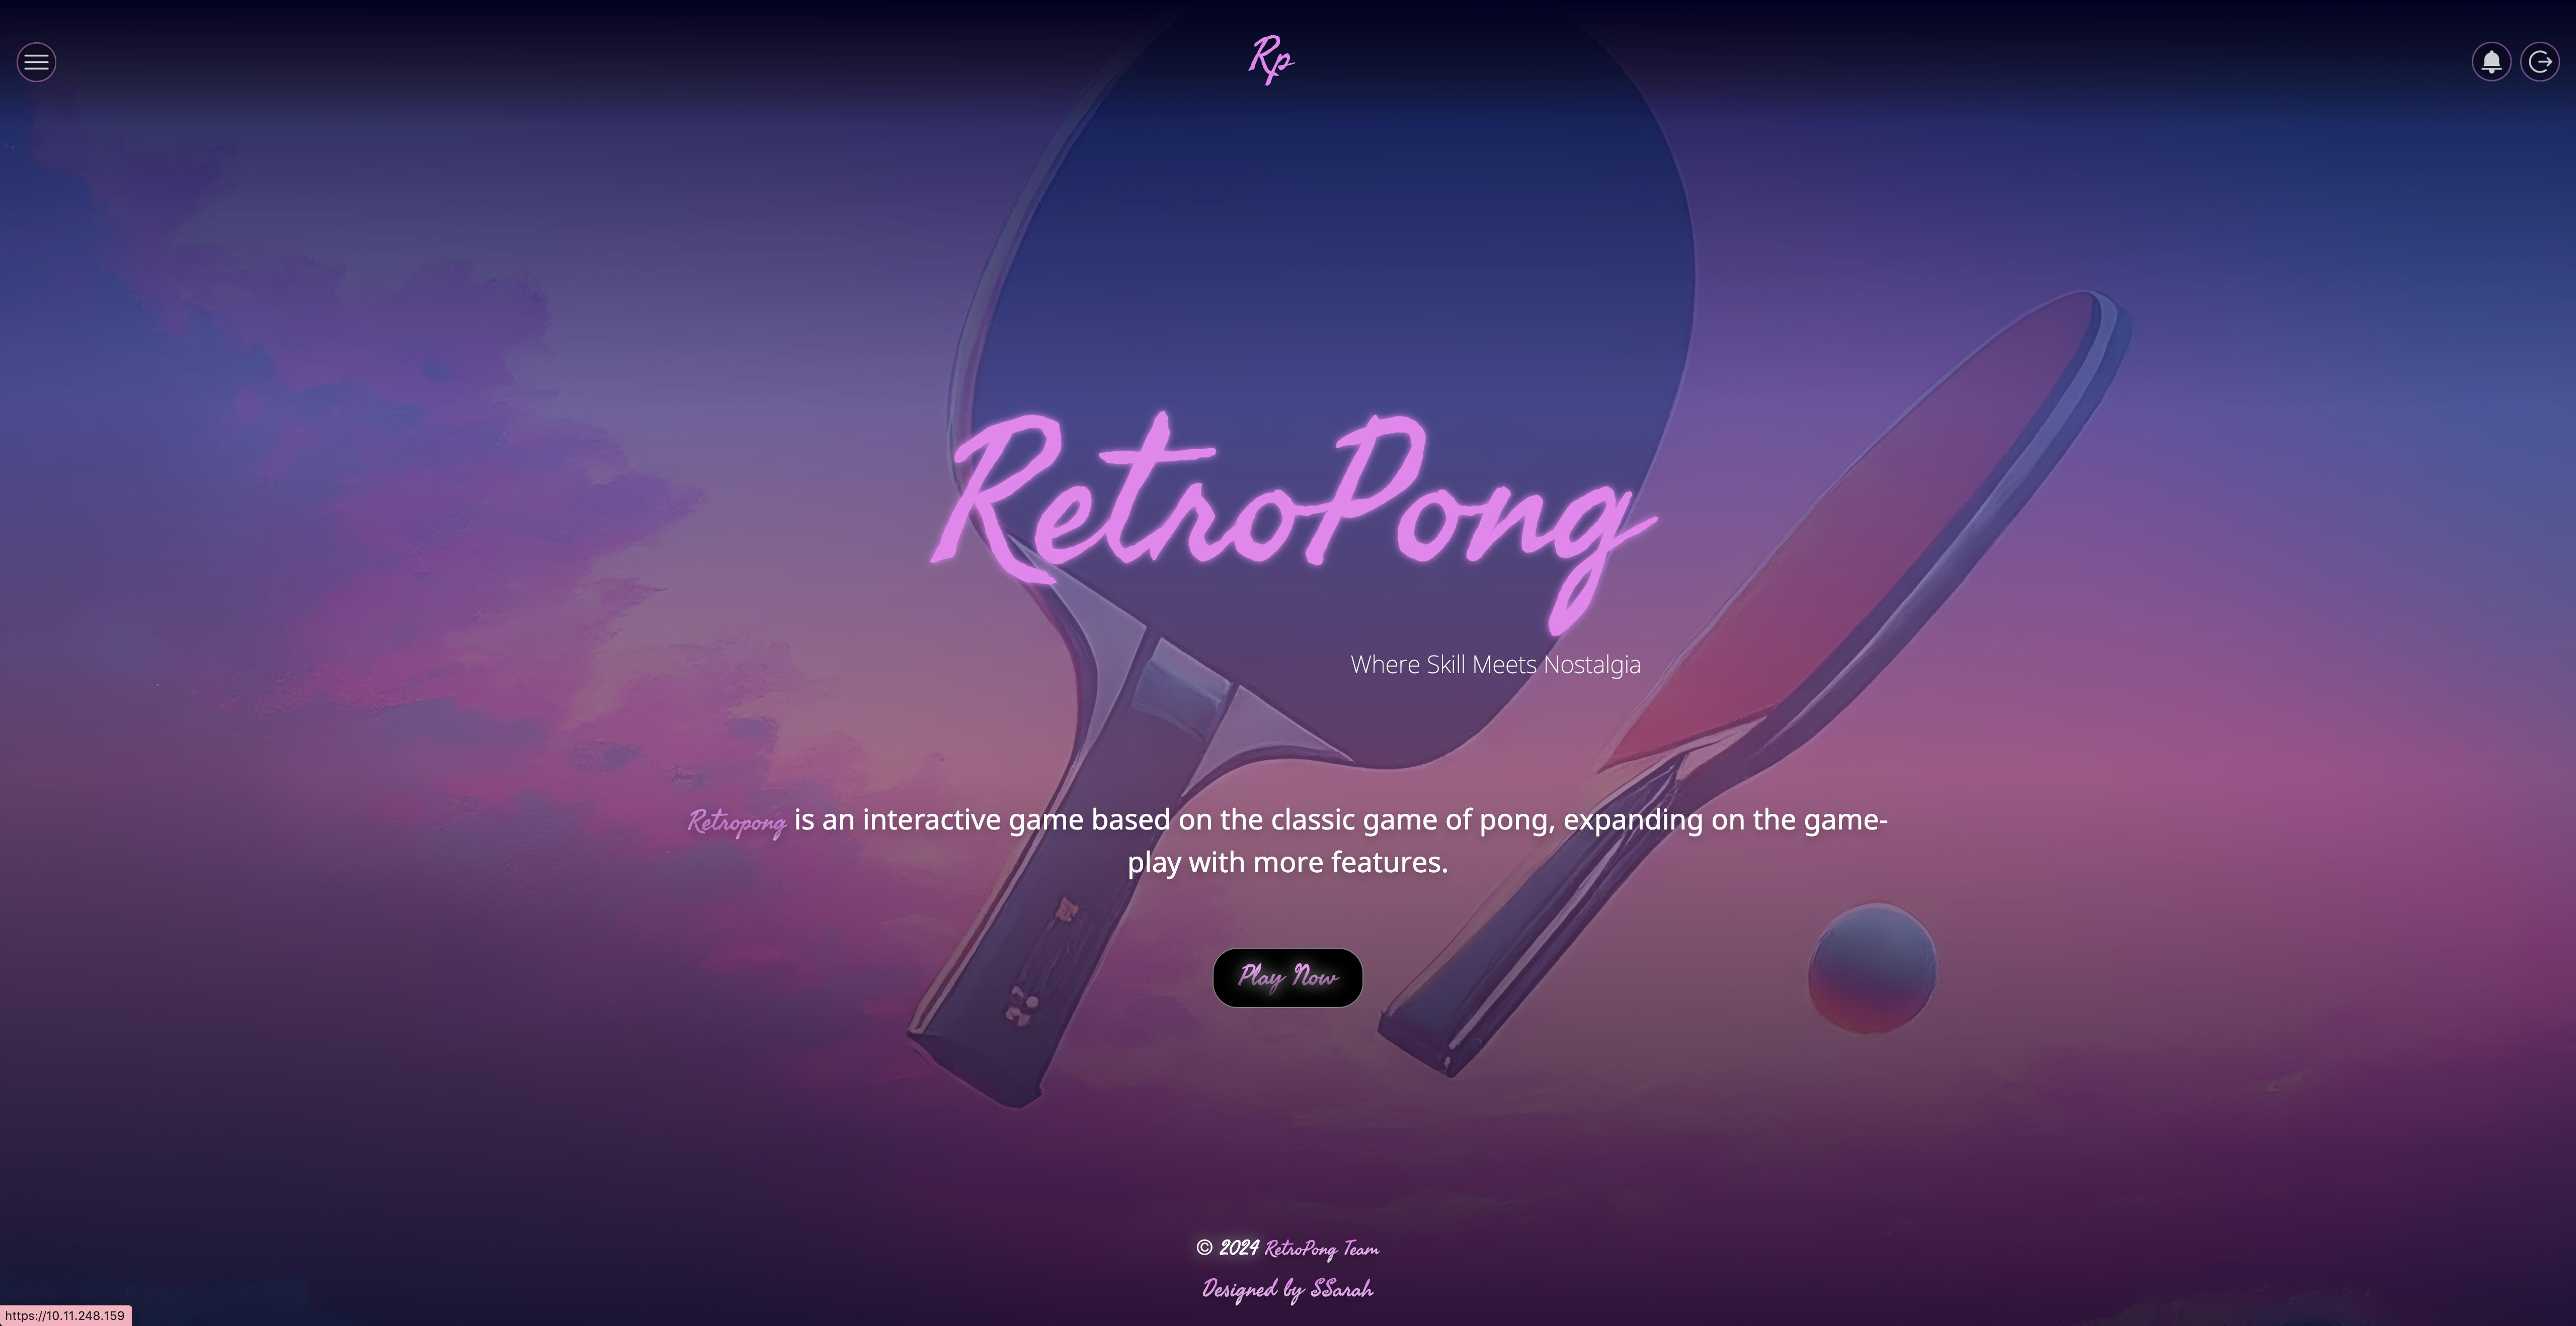Click 'Designed by SSarah' credit
2576x1326 pixels.
click(x=1287, y=1289)
